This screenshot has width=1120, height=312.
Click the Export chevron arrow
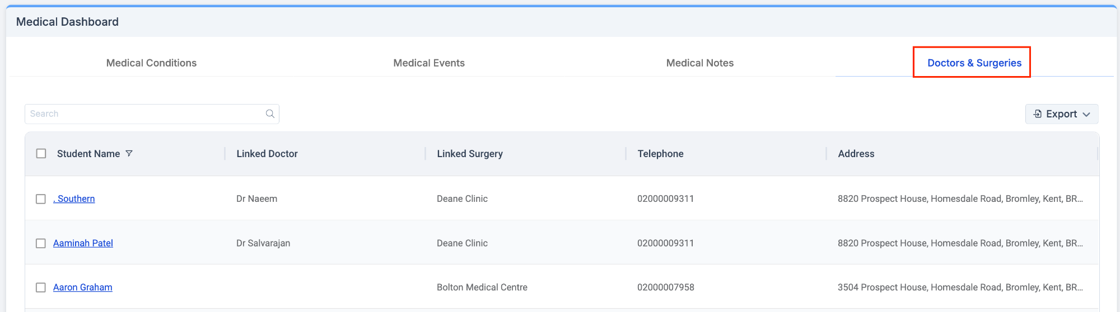pos(1086,115)
